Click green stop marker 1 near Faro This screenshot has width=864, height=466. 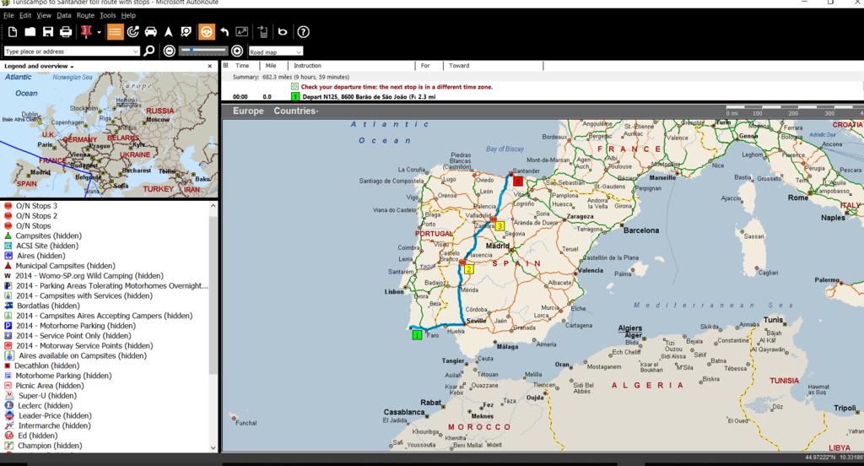(x=417, y=335)
